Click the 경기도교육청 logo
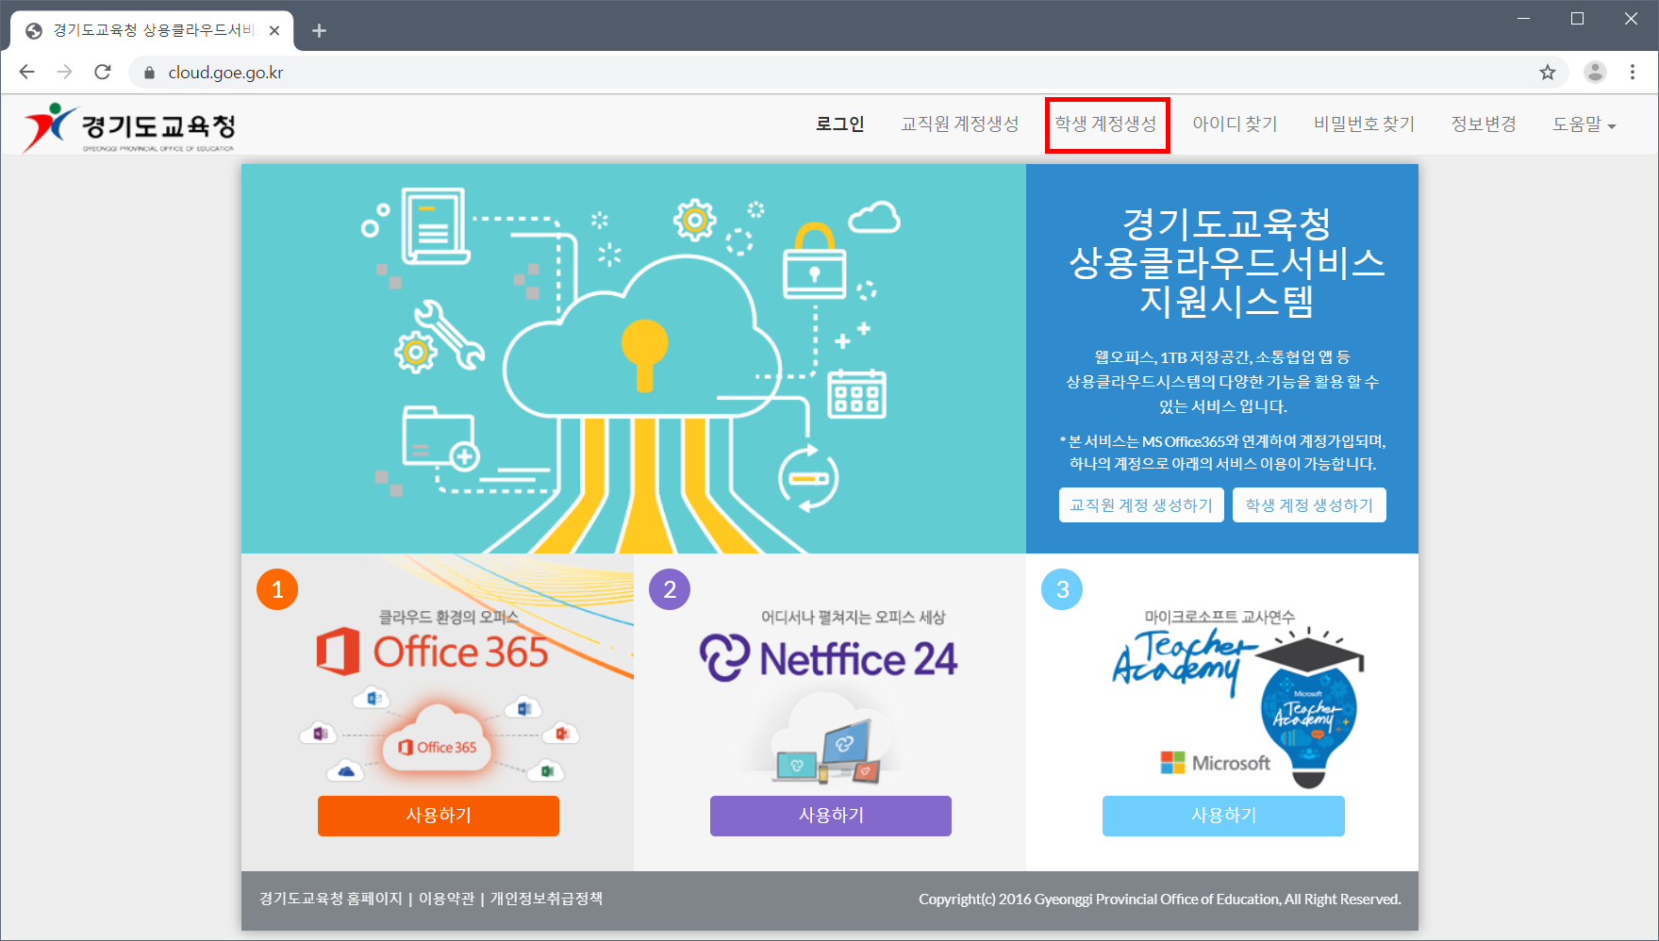The height and width of the screenshot is (941, 1659). click(x=129, y=127)
